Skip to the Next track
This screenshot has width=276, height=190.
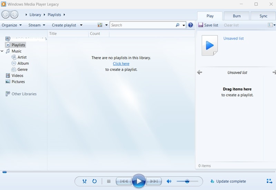click(154, 181)
